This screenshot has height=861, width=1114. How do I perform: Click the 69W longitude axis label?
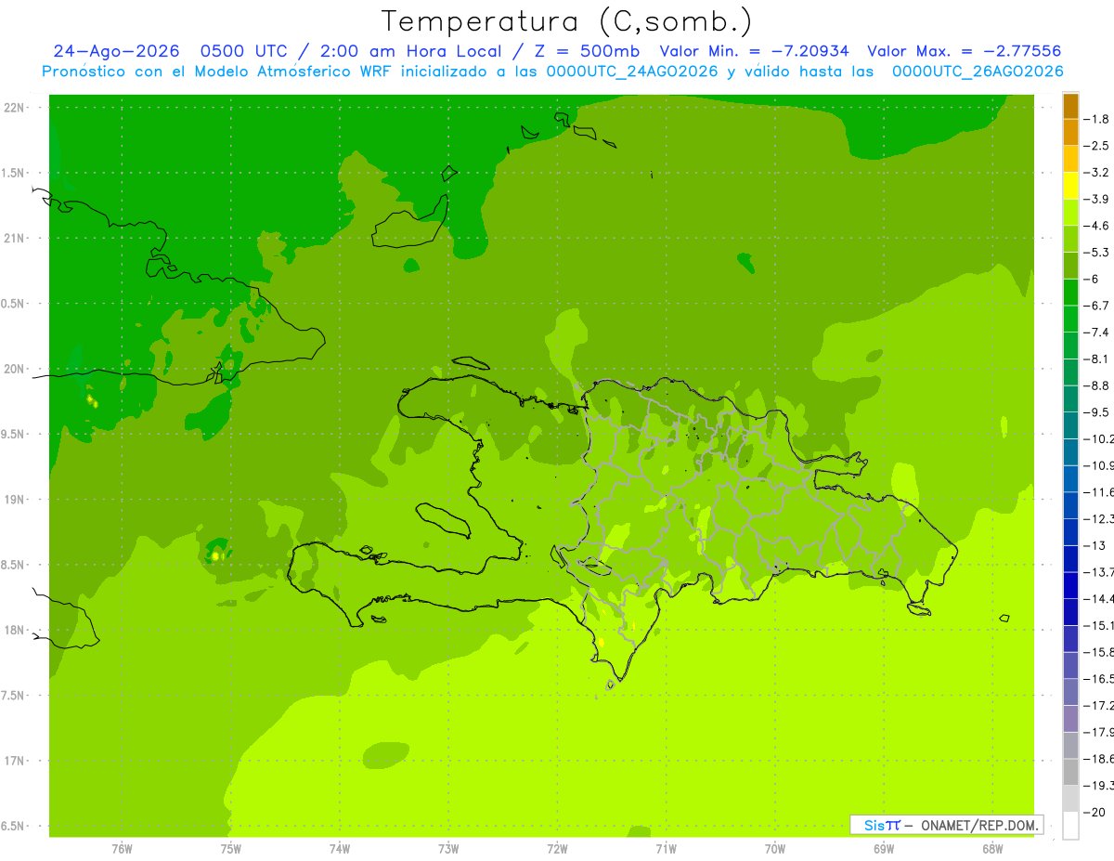(x=884, y=848)
